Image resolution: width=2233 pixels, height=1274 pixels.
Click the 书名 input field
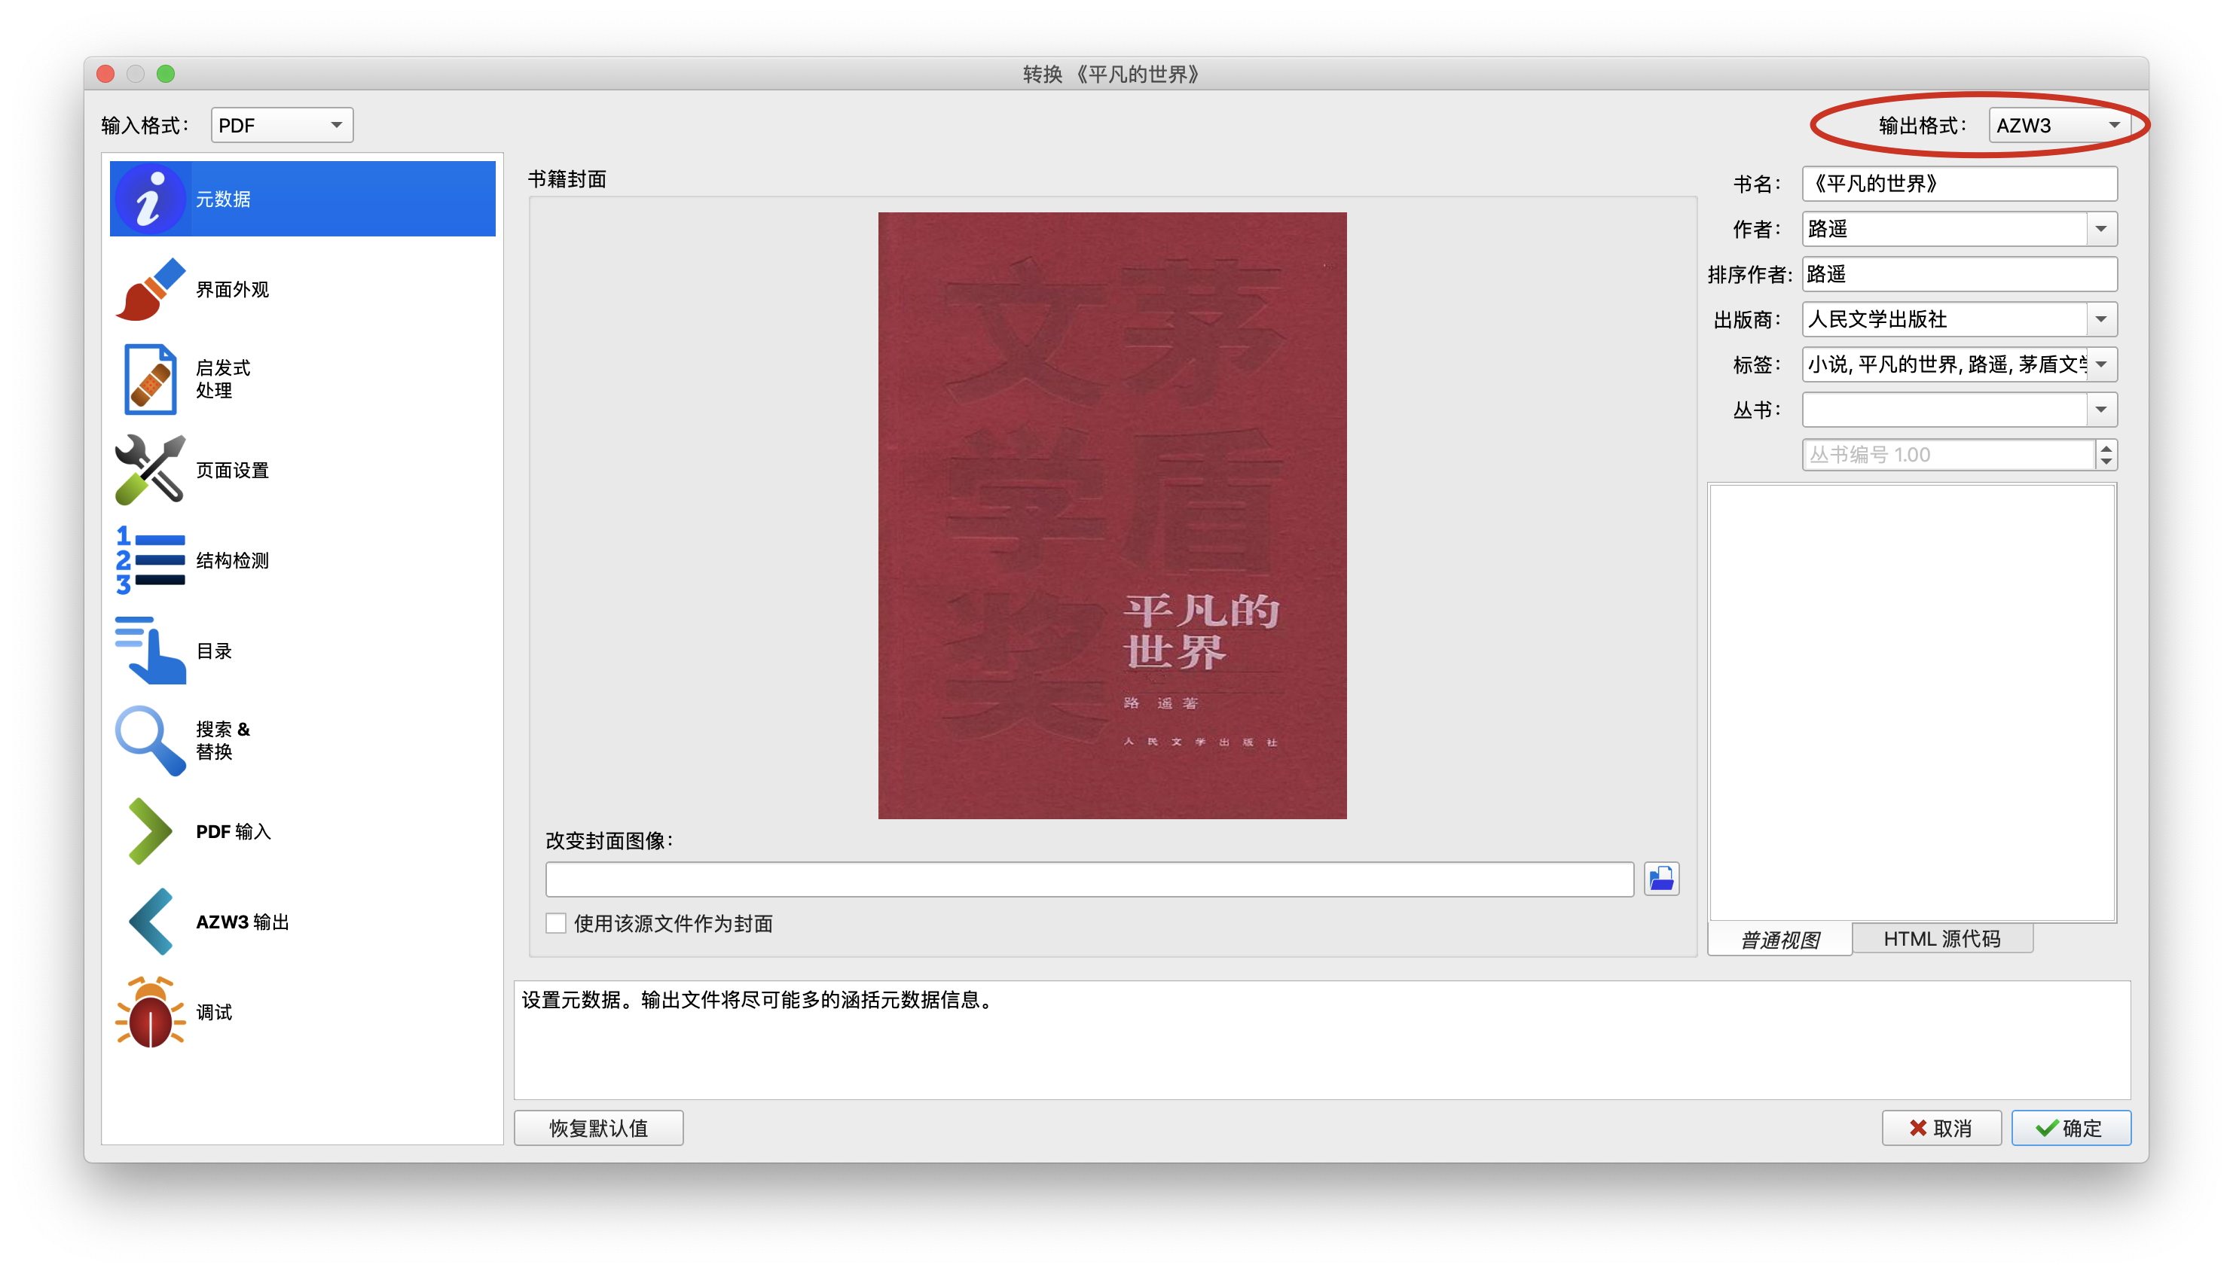coord(1959,184)
